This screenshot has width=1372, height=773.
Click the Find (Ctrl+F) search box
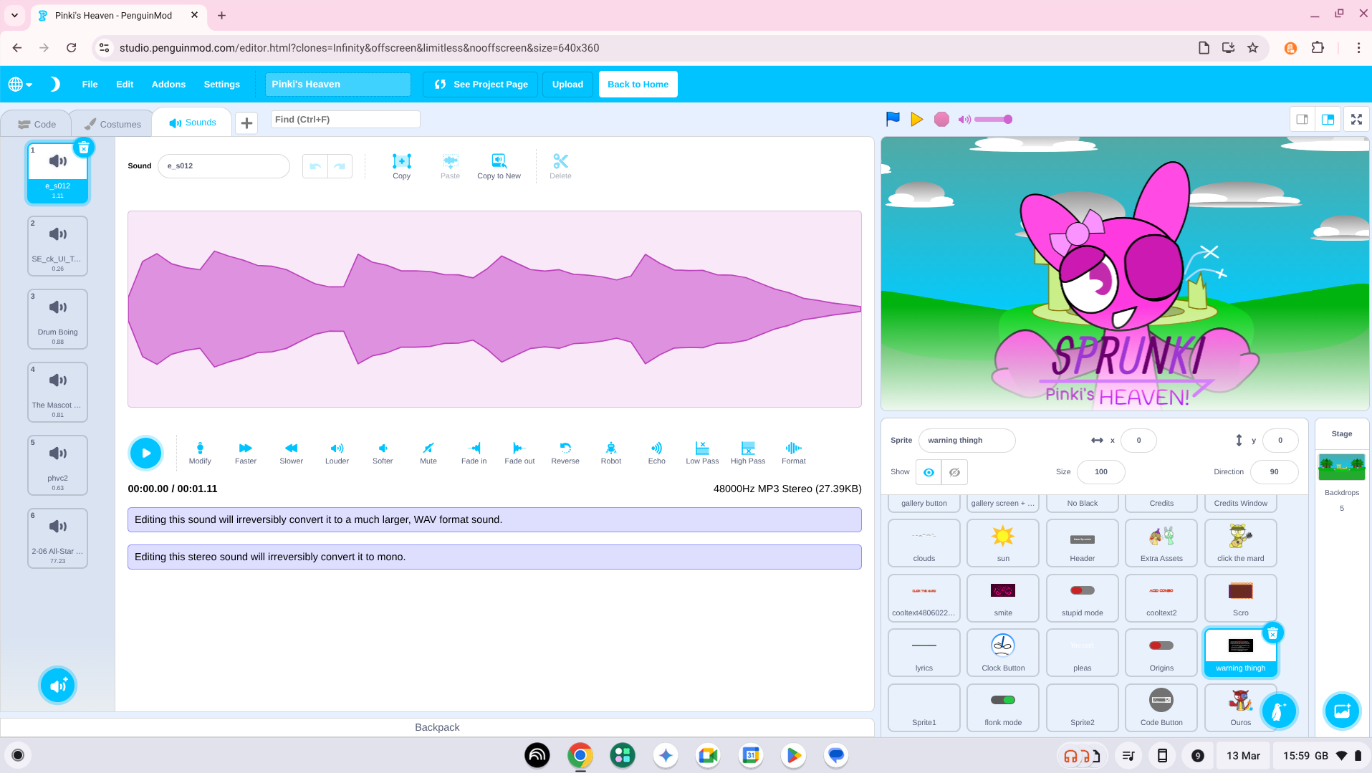[x=345, y=120]
